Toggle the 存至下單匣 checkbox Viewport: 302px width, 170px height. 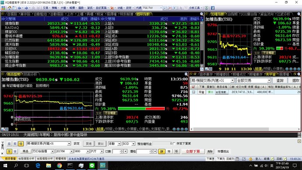click(174, 144)
